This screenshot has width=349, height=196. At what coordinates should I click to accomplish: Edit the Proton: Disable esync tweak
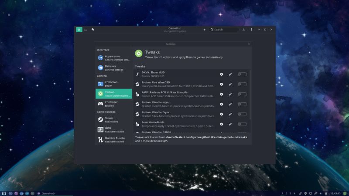pos(230,104)
